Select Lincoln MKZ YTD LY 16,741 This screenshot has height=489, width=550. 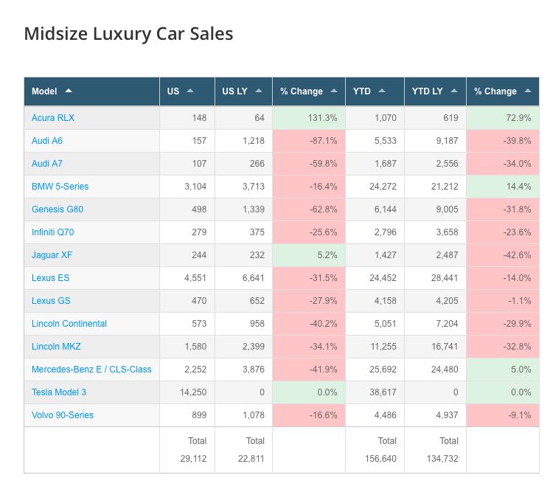(435, 346)
